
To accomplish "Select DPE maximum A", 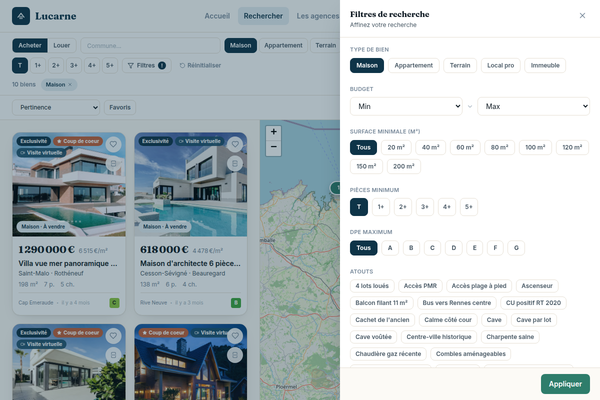I will click(390, 248).
